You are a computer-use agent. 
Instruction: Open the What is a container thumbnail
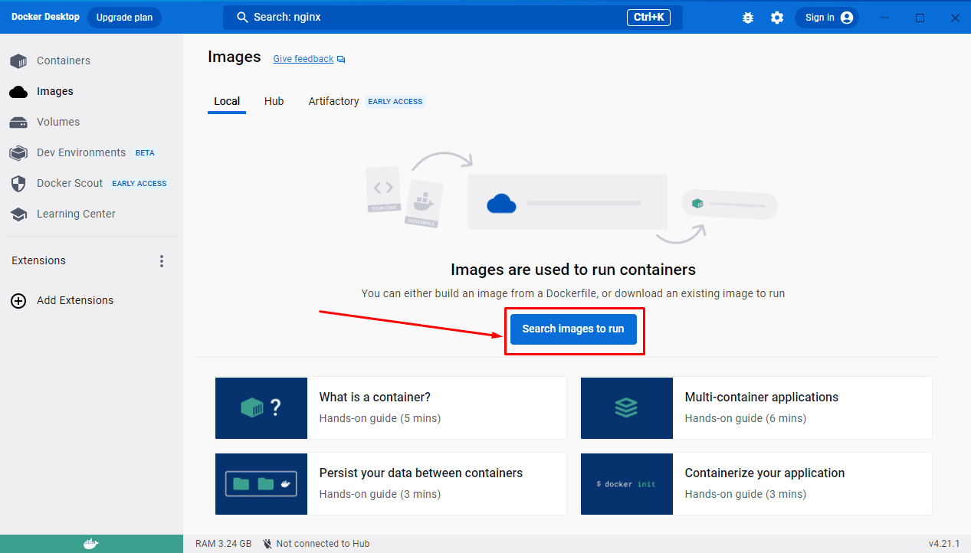[x=261, y=407]
